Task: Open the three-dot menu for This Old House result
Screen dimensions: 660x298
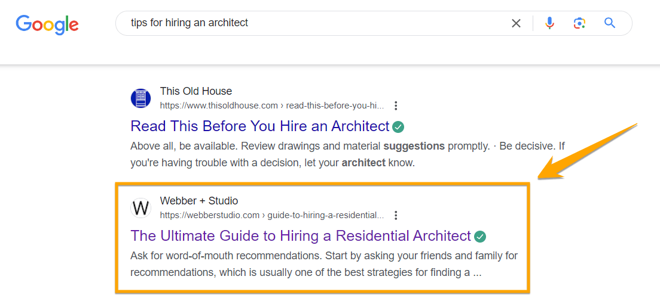Action: click(396, 105)
